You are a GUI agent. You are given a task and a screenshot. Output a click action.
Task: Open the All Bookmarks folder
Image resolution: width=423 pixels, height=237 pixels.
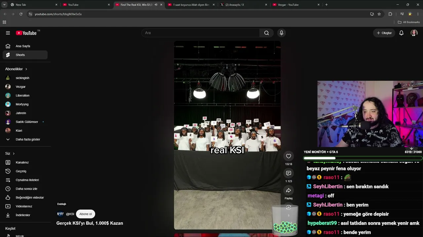coord(409,22)
